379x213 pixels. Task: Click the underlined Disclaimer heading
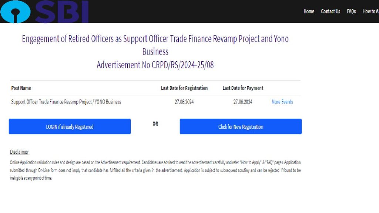click(19, 152)
